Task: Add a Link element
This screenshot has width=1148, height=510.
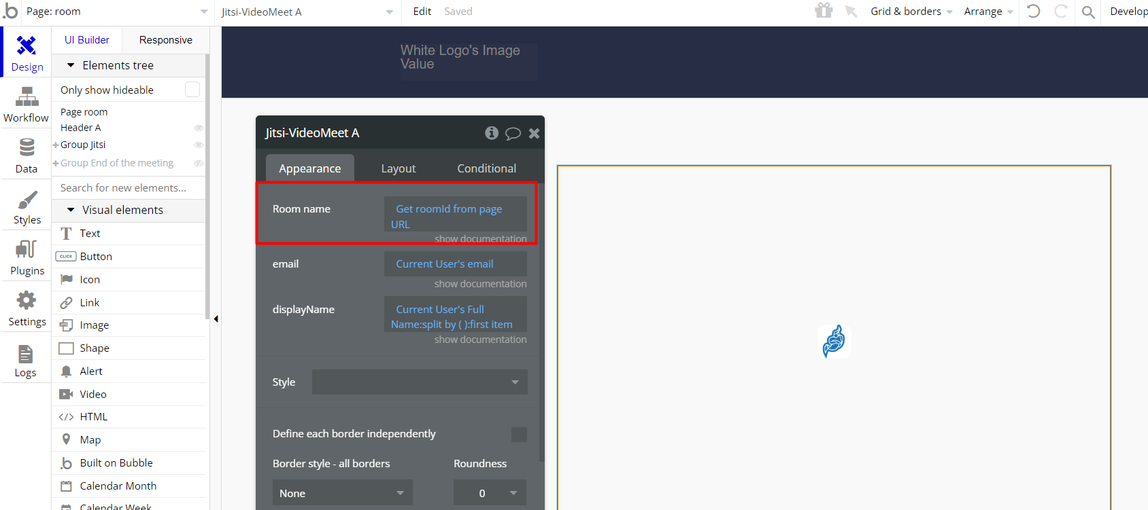Action: 129,302
